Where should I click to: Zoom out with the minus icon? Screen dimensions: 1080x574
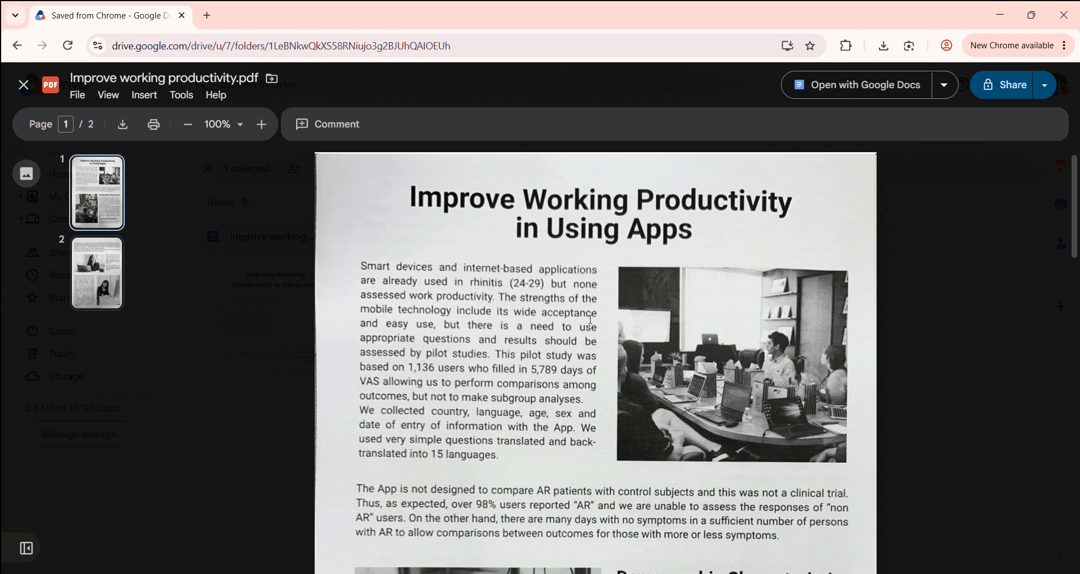pos(188,124)
